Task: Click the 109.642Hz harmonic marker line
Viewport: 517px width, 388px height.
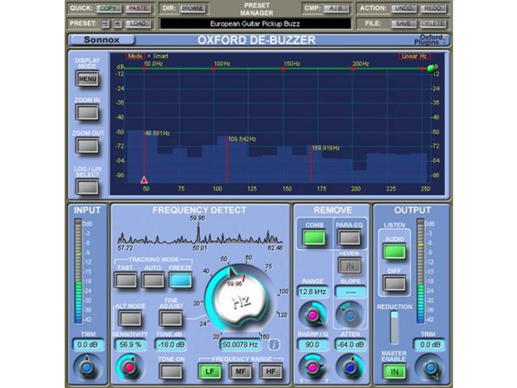Action: [x=228, y=160]
